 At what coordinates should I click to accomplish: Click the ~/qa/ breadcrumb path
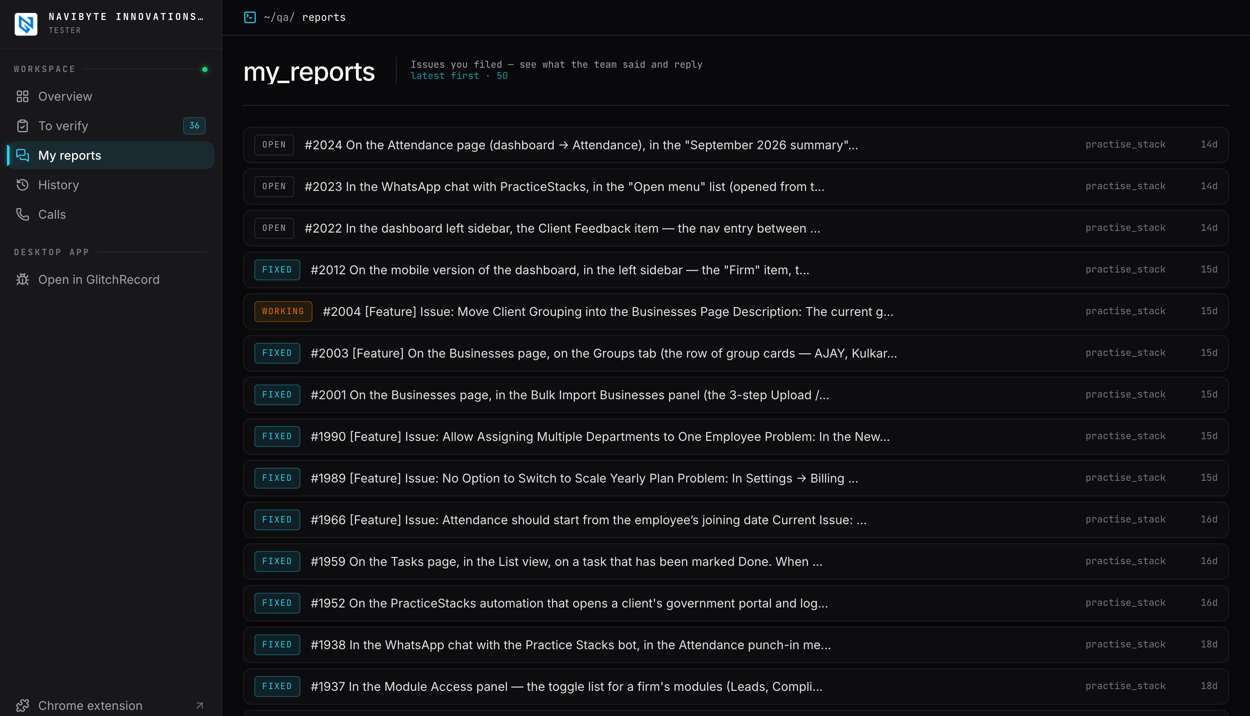pyautogui.click(x=279, y=17)
